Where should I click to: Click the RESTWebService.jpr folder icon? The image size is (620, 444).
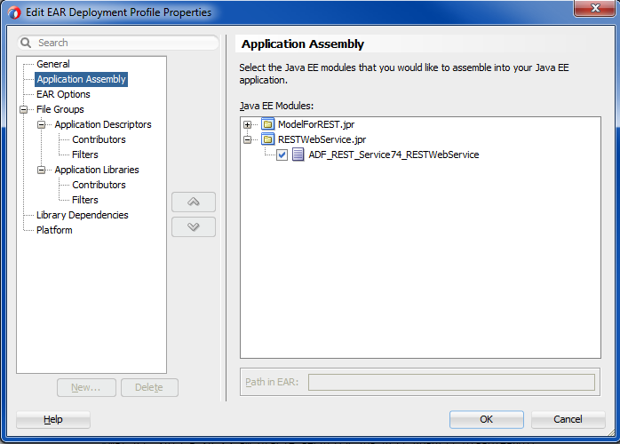[x=267, y=139]
